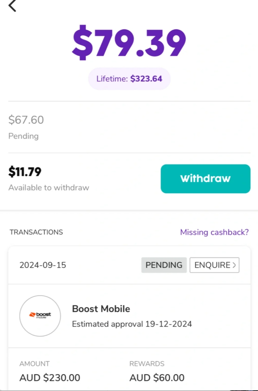Image resolution: width=258 pixels, height=391 pixels.
Task: Tap the TRANSACTIONS section heading
Action: [x=36, y=232]
